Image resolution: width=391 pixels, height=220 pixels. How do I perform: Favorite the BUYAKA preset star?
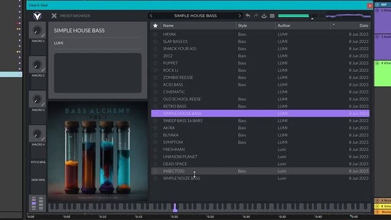pyautogui.click(x=155, y=135)
